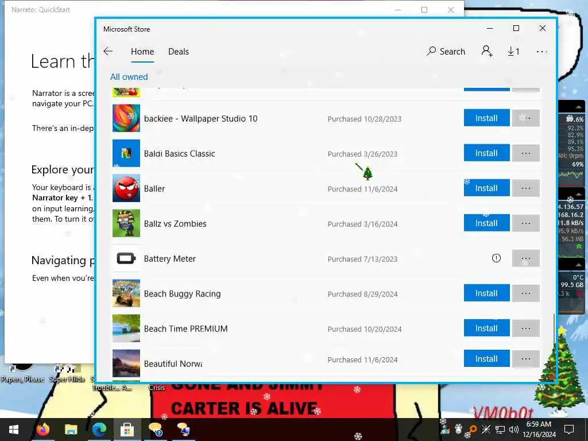Open the network tray icon
This screenshot has height=441, width=588.
[x=500, y=430]
